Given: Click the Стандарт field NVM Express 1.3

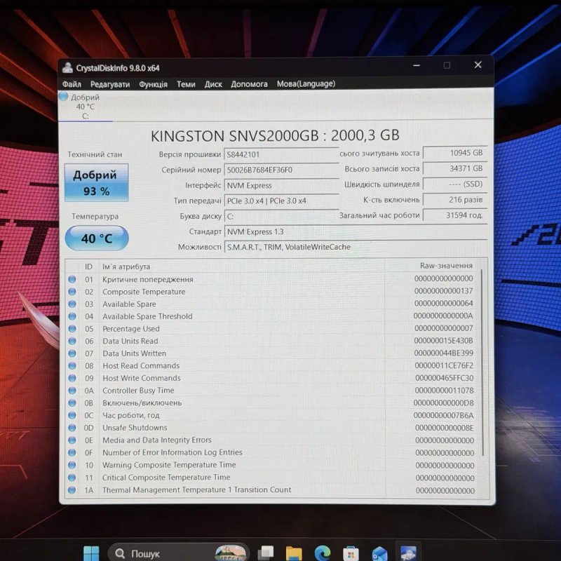Looking at the screenshot, I should tap(356, 231).
